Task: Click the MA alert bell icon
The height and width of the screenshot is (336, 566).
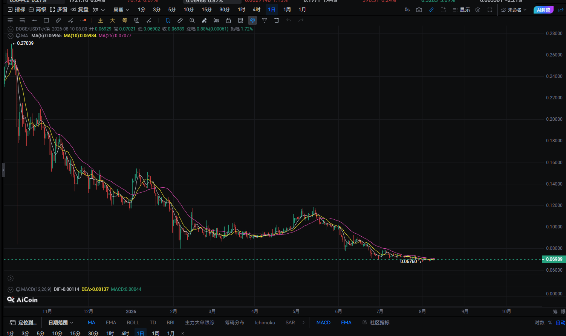Action: click(18, 36)
